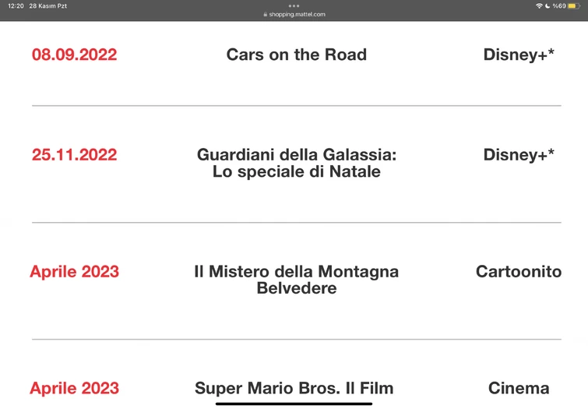This screenshot has height=409, width=588.
Task: Tap the three-dot multitasking icon
Action: pos(294,5)
